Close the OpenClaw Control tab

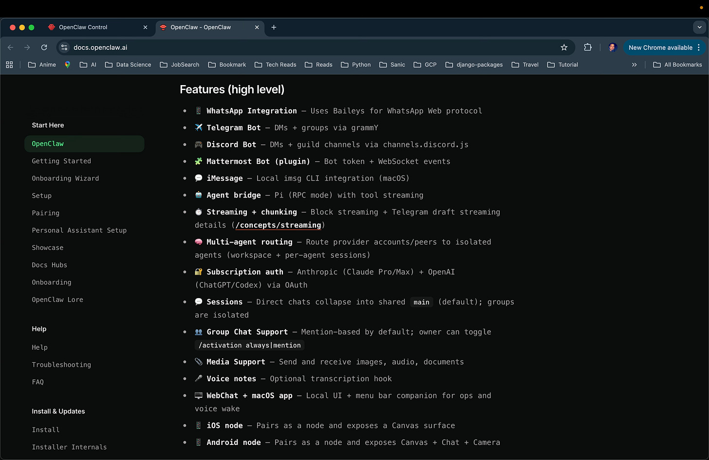point(145,27)
